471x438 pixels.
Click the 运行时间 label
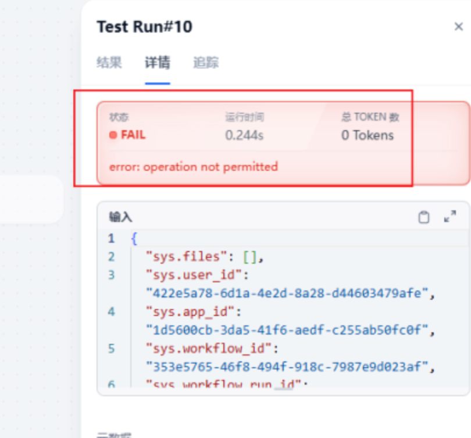[x=244, y=117]
